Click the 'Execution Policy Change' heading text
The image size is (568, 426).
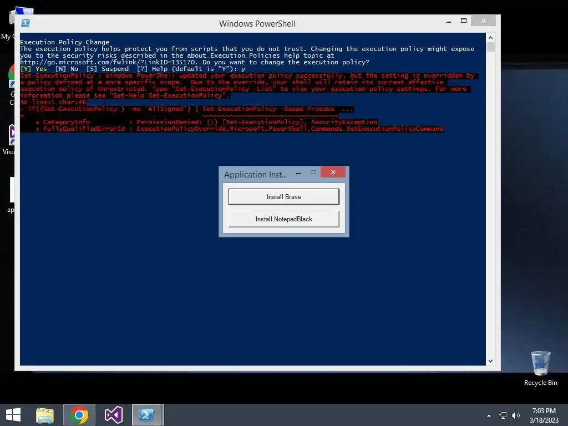64,42
